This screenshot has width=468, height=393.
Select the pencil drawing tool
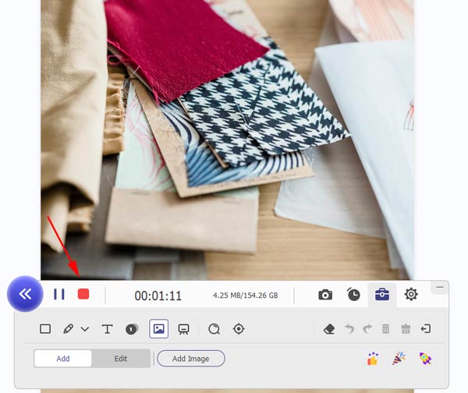(68, 329)
